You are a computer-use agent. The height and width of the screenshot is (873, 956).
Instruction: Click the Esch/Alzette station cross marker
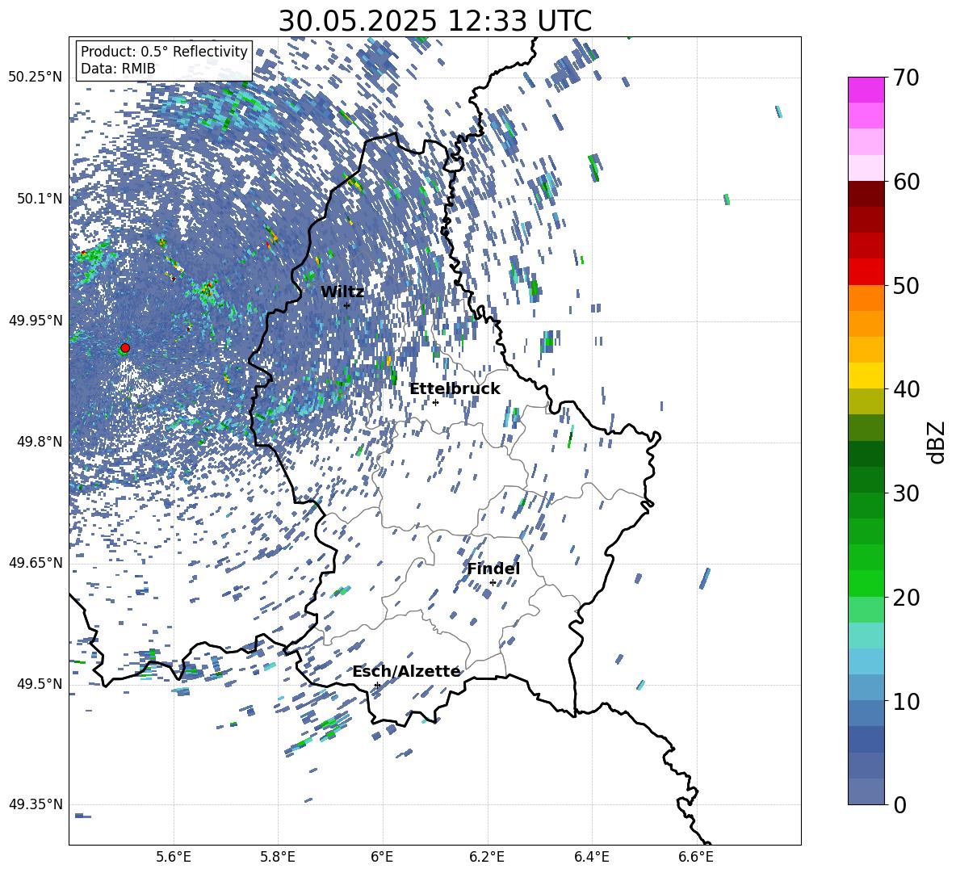377,685
